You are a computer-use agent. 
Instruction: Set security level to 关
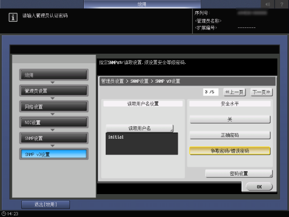[x=230, y=119]
